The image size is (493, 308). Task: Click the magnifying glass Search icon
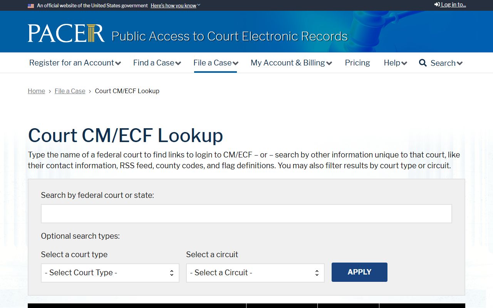[423, 63]
